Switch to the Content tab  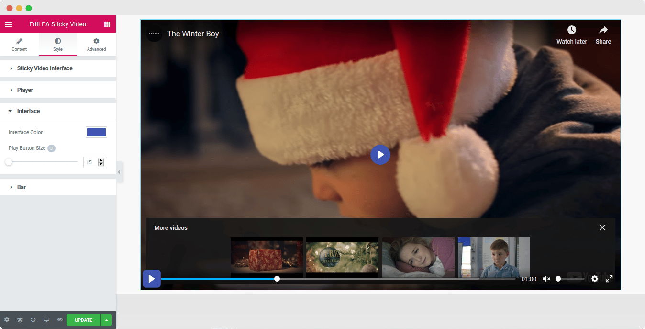tap(19, 44)
